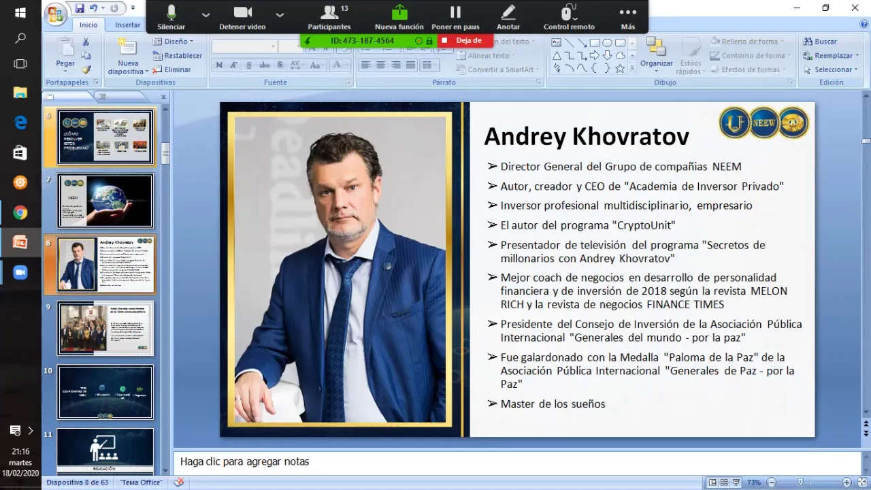Align text right in Párrafo group
The image size is (871, 490).
coord(396,65)
